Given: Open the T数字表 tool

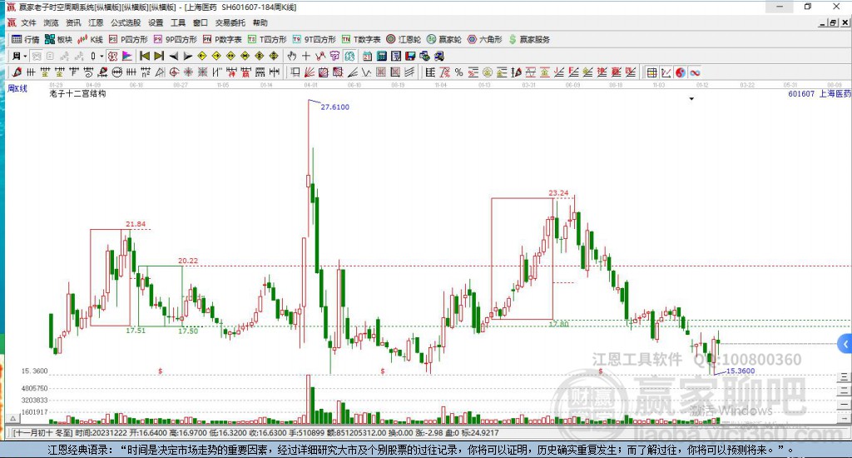Looking at the screenshot, I should point(361,39).
